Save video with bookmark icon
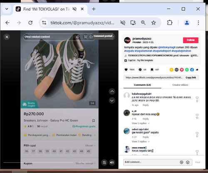The width and height of the screenshot is (208, 173). 152,69
